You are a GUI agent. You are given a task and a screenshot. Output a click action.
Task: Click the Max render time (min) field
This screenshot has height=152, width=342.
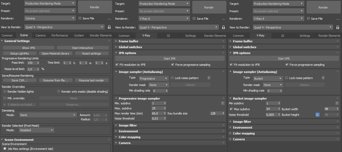coord(159,113)
